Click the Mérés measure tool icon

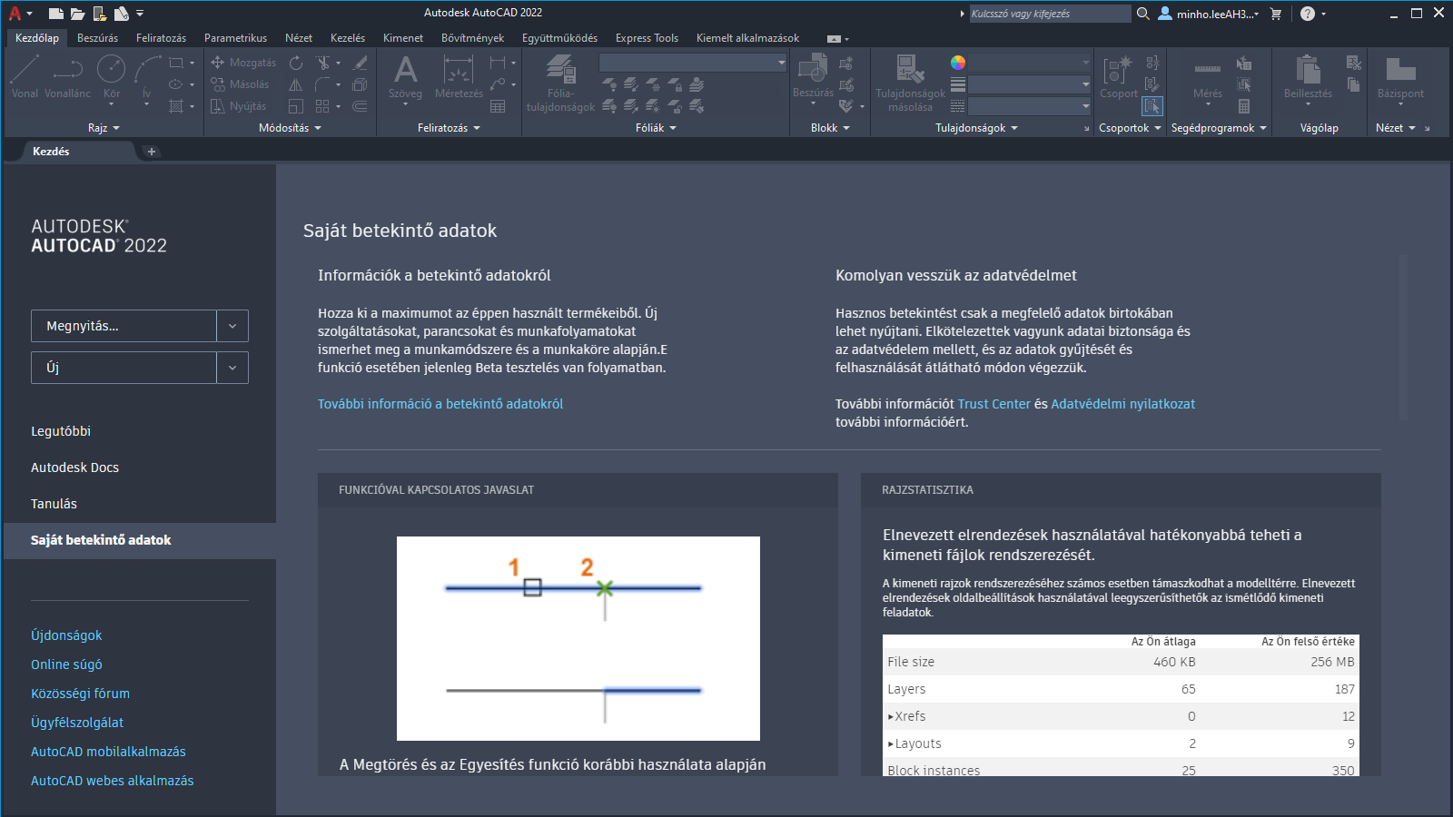pos(1207,69)
